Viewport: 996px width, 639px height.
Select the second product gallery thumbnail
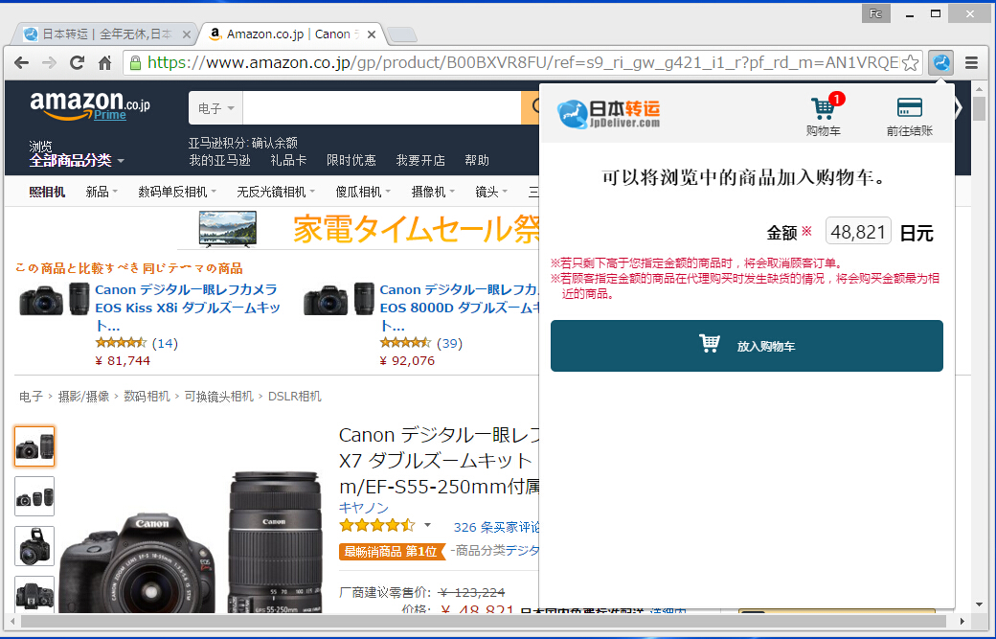point(34,496)
